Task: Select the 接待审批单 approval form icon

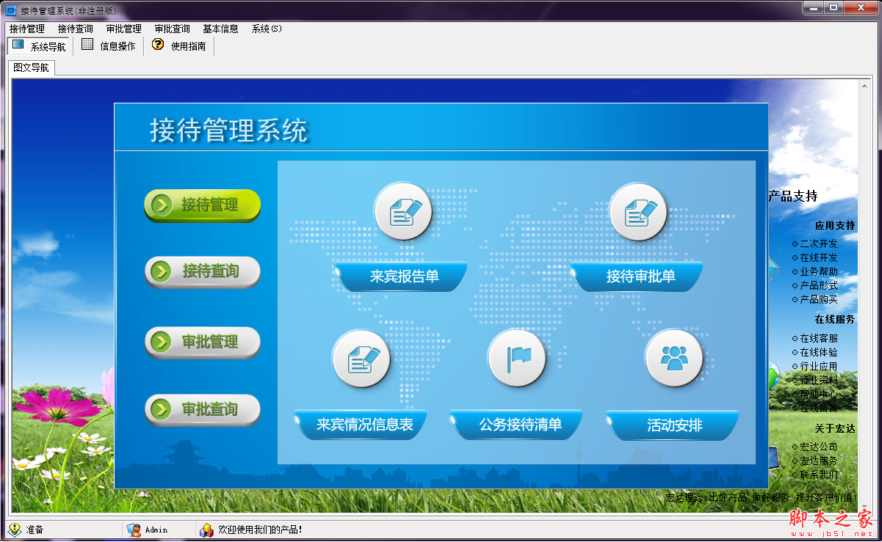Action: [638, 211]
